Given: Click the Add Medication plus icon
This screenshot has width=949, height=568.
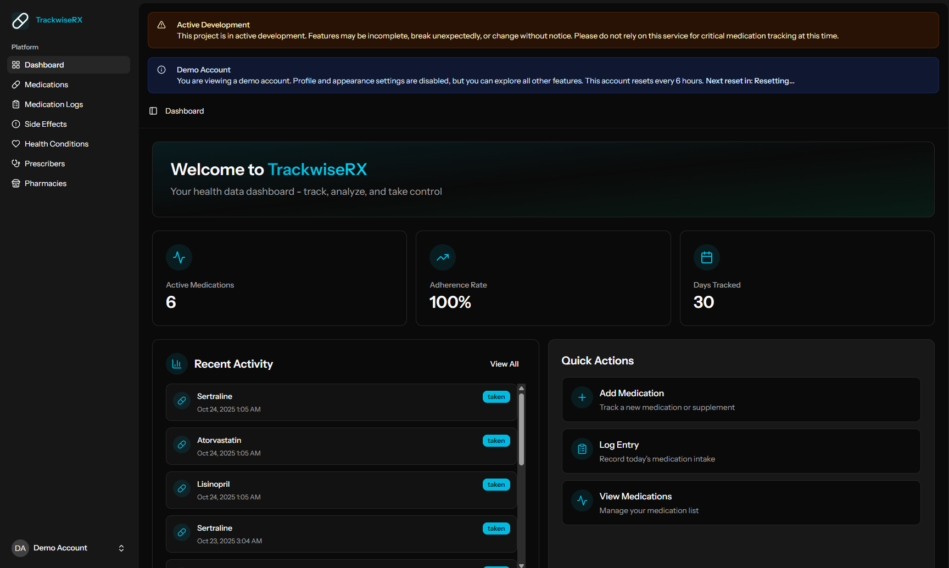Looking at the screenshot, I should pyautogui.click(x=582, y=397).
